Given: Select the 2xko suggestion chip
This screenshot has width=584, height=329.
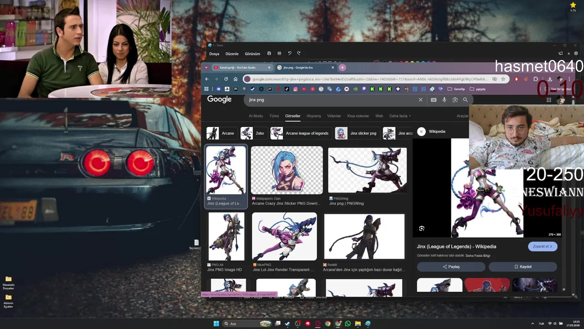Looking at the screenshot, I should pyautogui.click(x=254, y=133).
